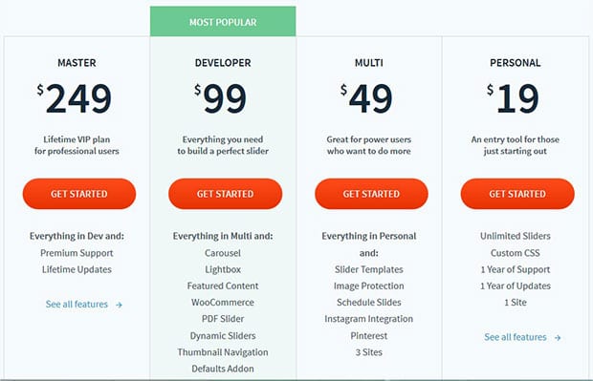
Task: Click the MASTER plan heading
Action: pyautogui.click(x=77, y=63)
